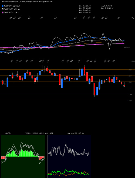This screenshot has width=135, height=178.
Task: Click the 124 price axis label
Action: [x=130, y=82]
